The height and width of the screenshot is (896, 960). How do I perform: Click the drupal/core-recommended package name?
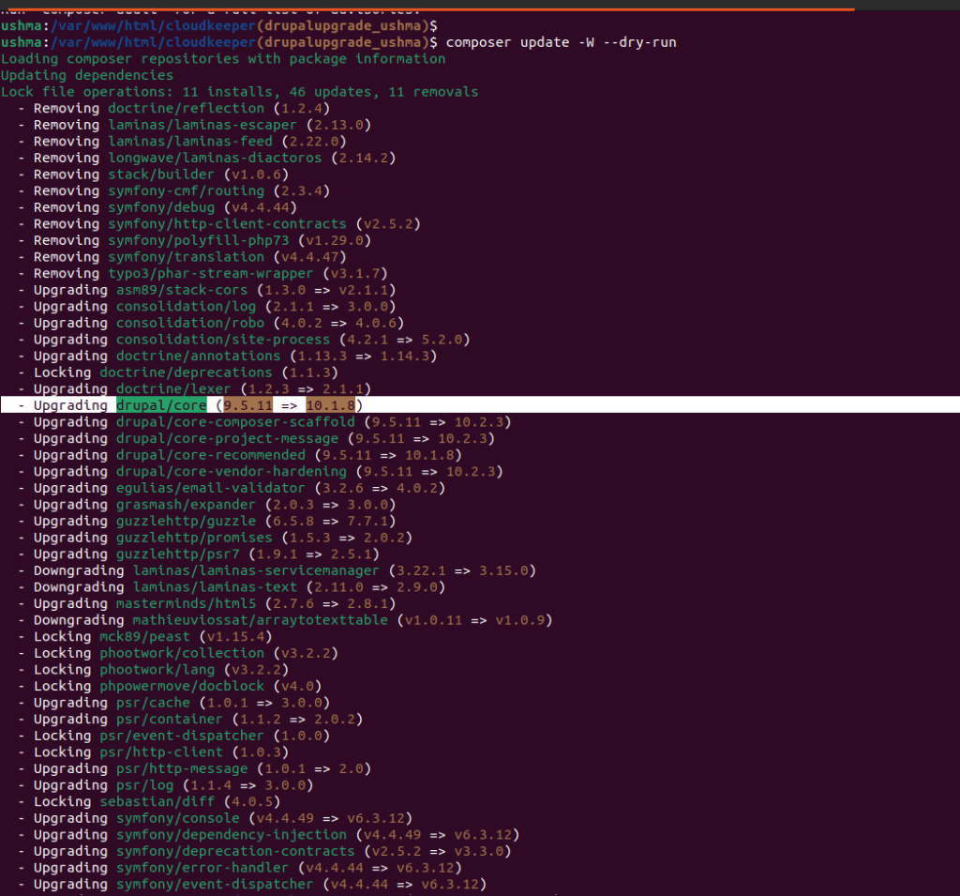tap(210, 455)
